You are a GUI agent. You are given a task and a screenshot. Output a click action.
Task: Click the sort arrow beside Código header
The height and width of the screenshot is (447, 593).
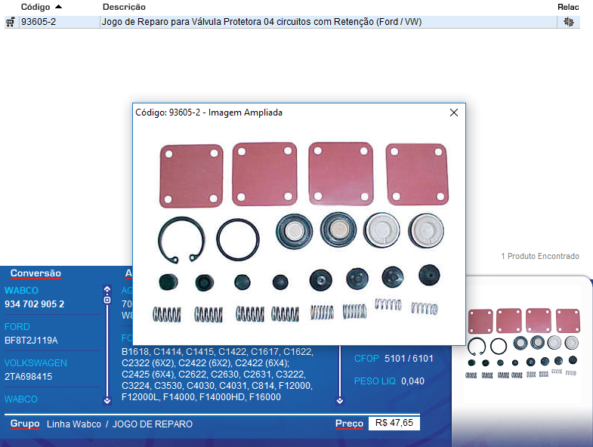(x=59, y=7)
